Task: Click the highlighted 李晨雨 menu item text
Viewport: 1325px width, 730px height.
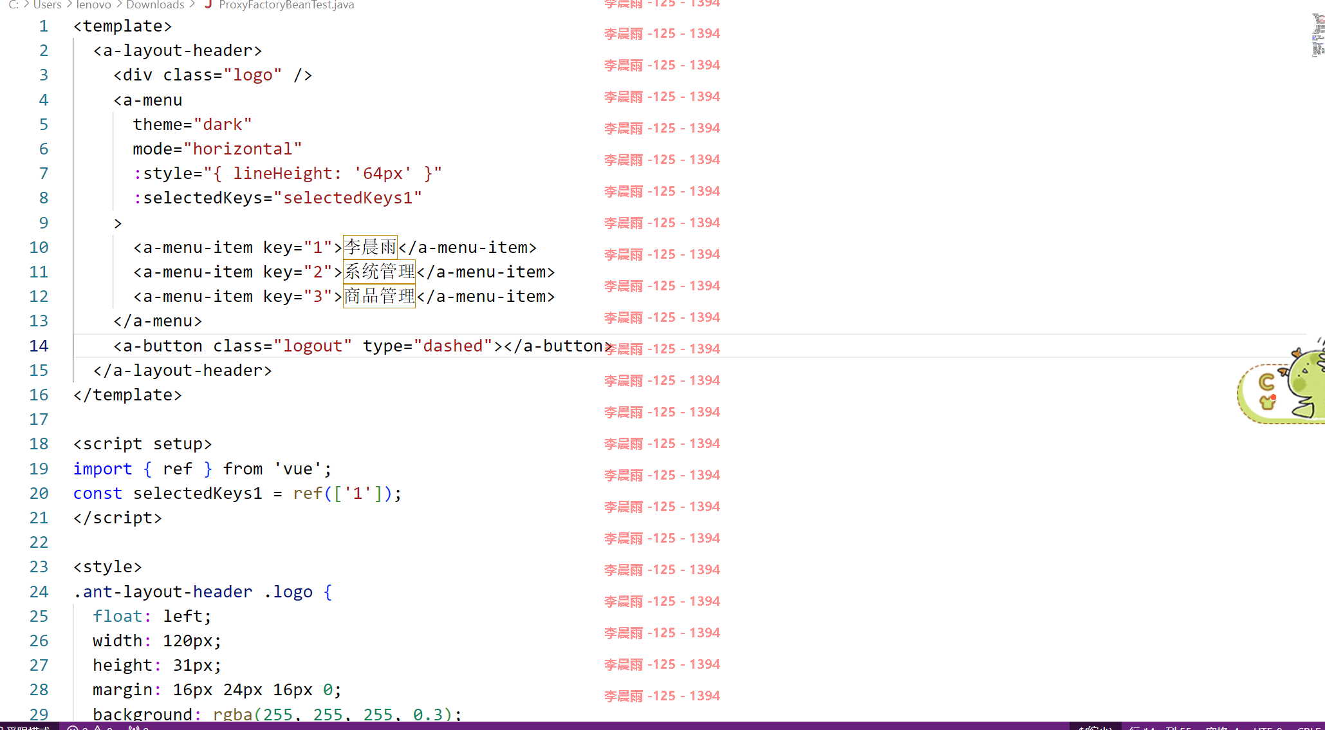Action: [370, 247]
